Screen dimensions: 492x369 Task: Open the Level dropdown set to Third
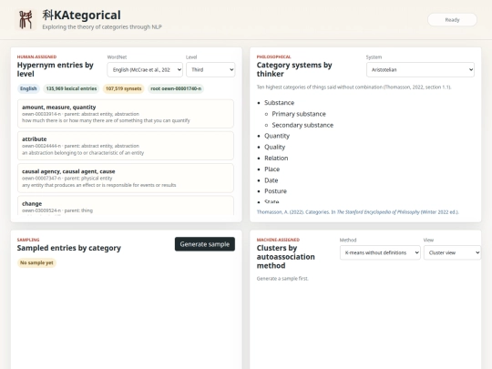pyautogui.click(x=210, y=69)
